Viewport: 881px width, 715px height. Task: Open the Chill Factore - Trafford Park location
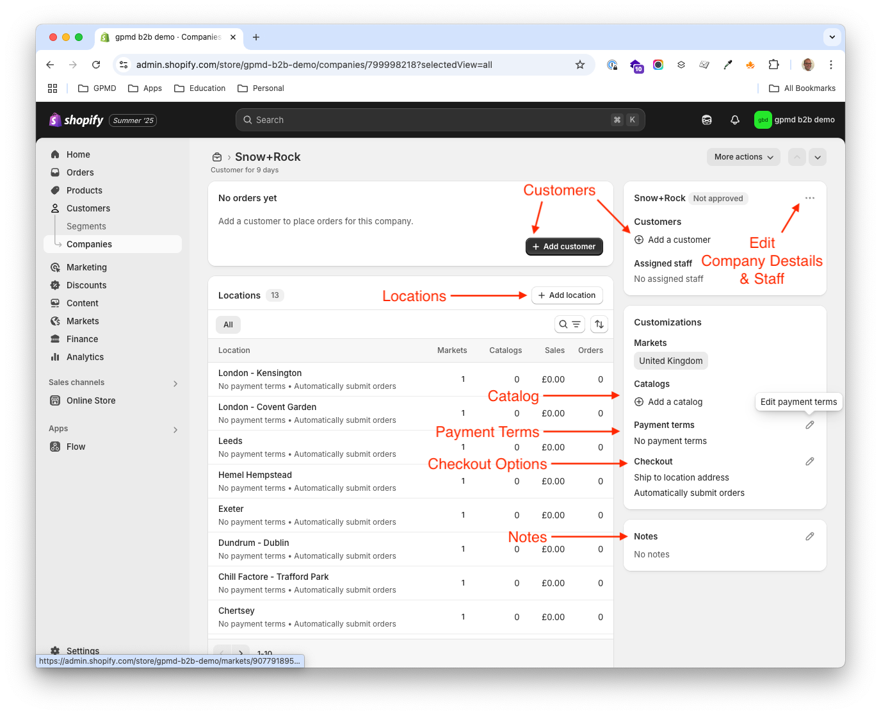coord(410,583)
